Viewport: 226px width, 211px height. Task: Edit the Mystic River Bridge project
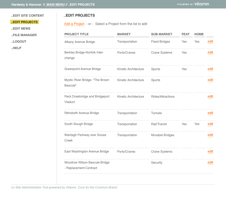(210, 80)
